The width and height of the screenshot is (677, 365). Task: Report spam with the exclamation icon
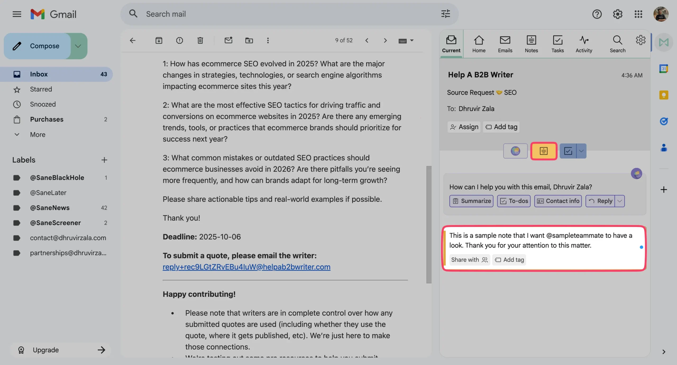coord(180,40)
